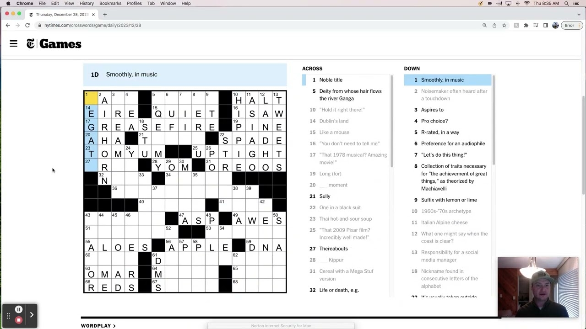Click the Wi-Fi icon in the menu bar
The height and width of the screenshot is (329, 586).
tap(527, 3)
